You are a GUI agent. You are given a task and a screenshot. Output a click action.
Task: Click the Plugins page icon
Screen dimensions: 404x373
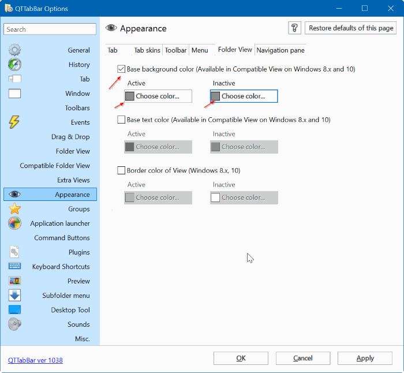pos(14,252)
